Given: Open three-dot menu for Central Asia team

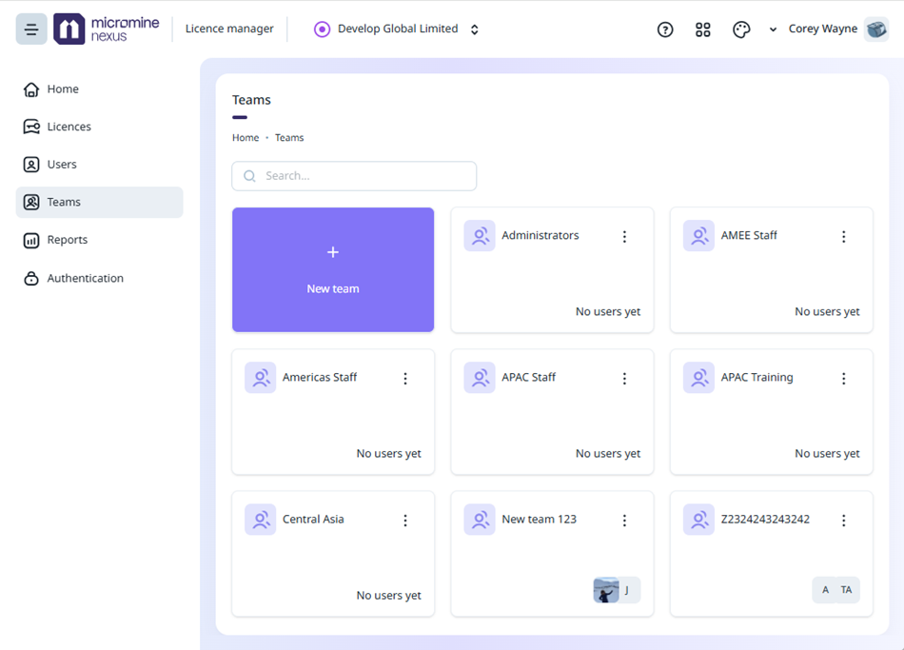Looking at the screenshot, I should (x=405, y=521).
